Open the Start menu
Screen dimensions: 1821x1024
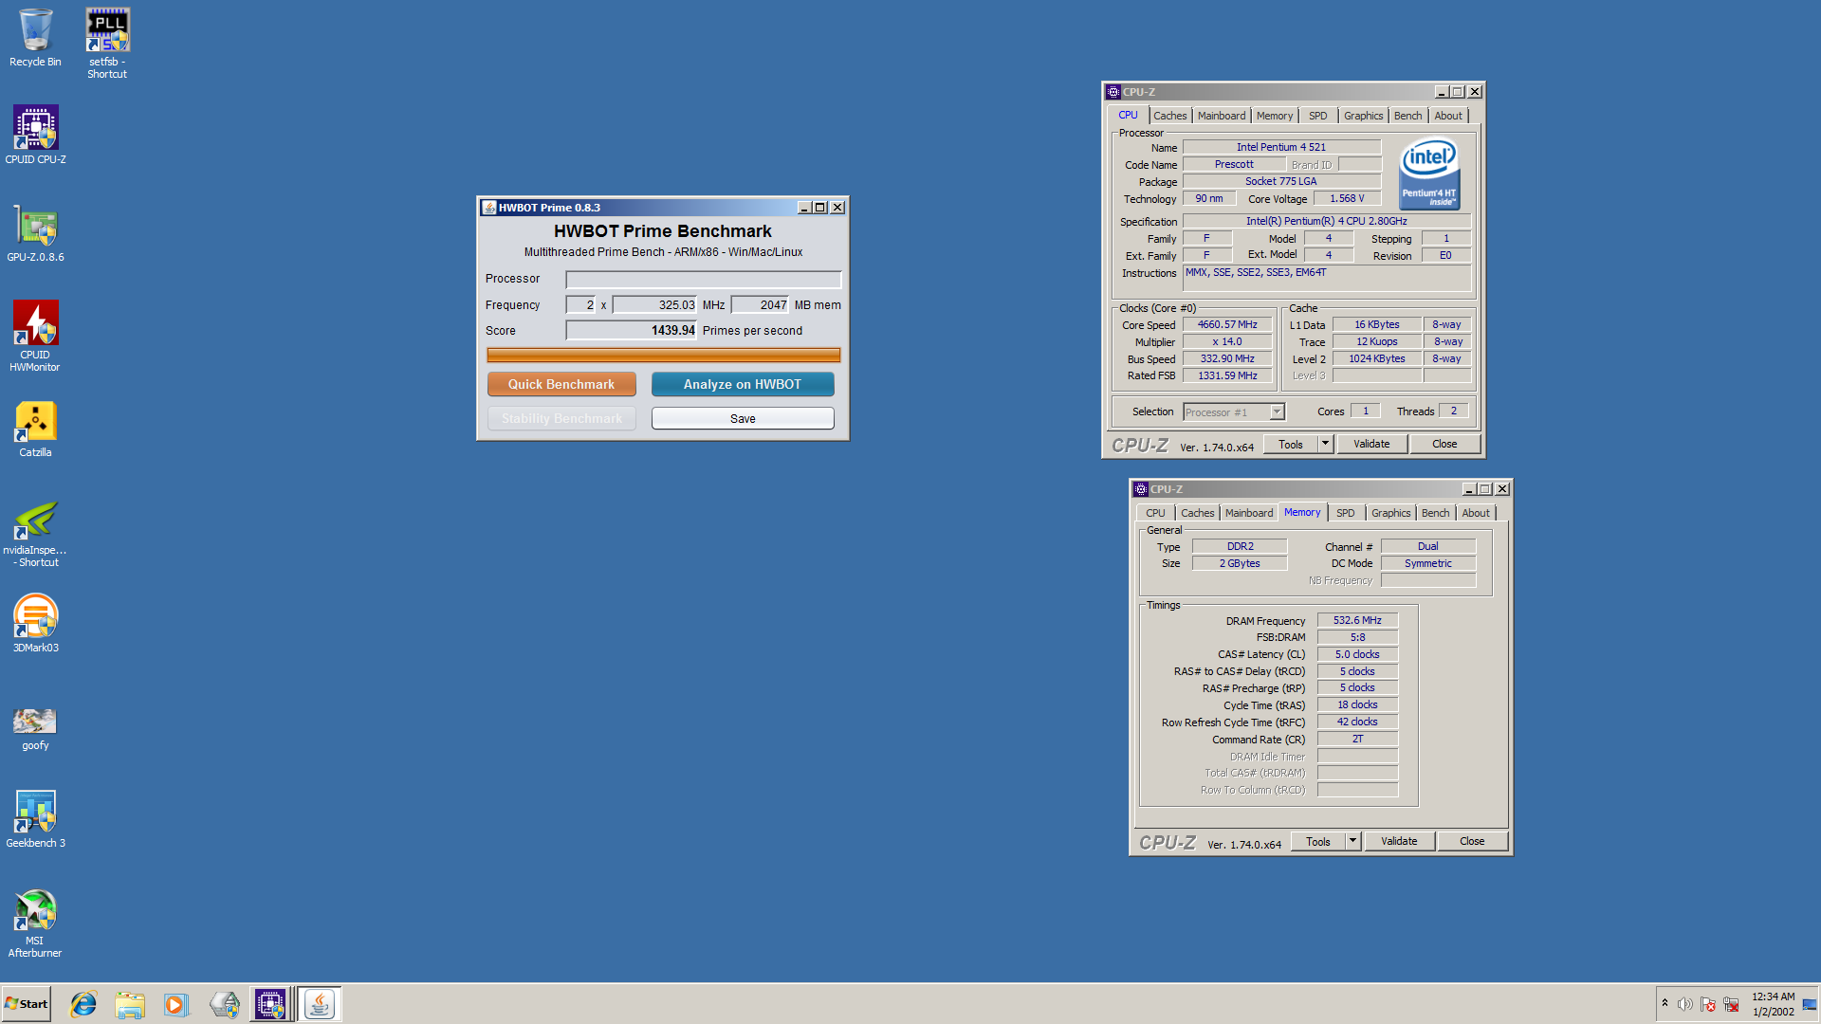pyautogui.click(x=27, y=1004)
